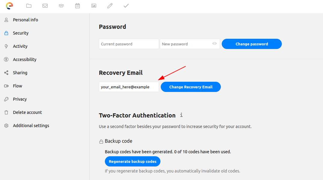Click the Change password button
Screen dimensions: 323x180
tap(251, 44)
